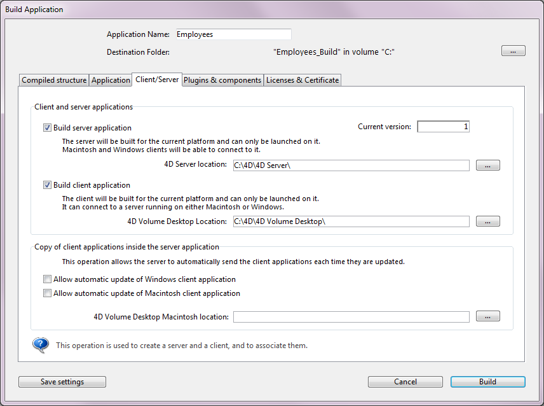Switch to the Compiled structure tab
Screen dimensions: 544x406
click(x=54, y=80)
